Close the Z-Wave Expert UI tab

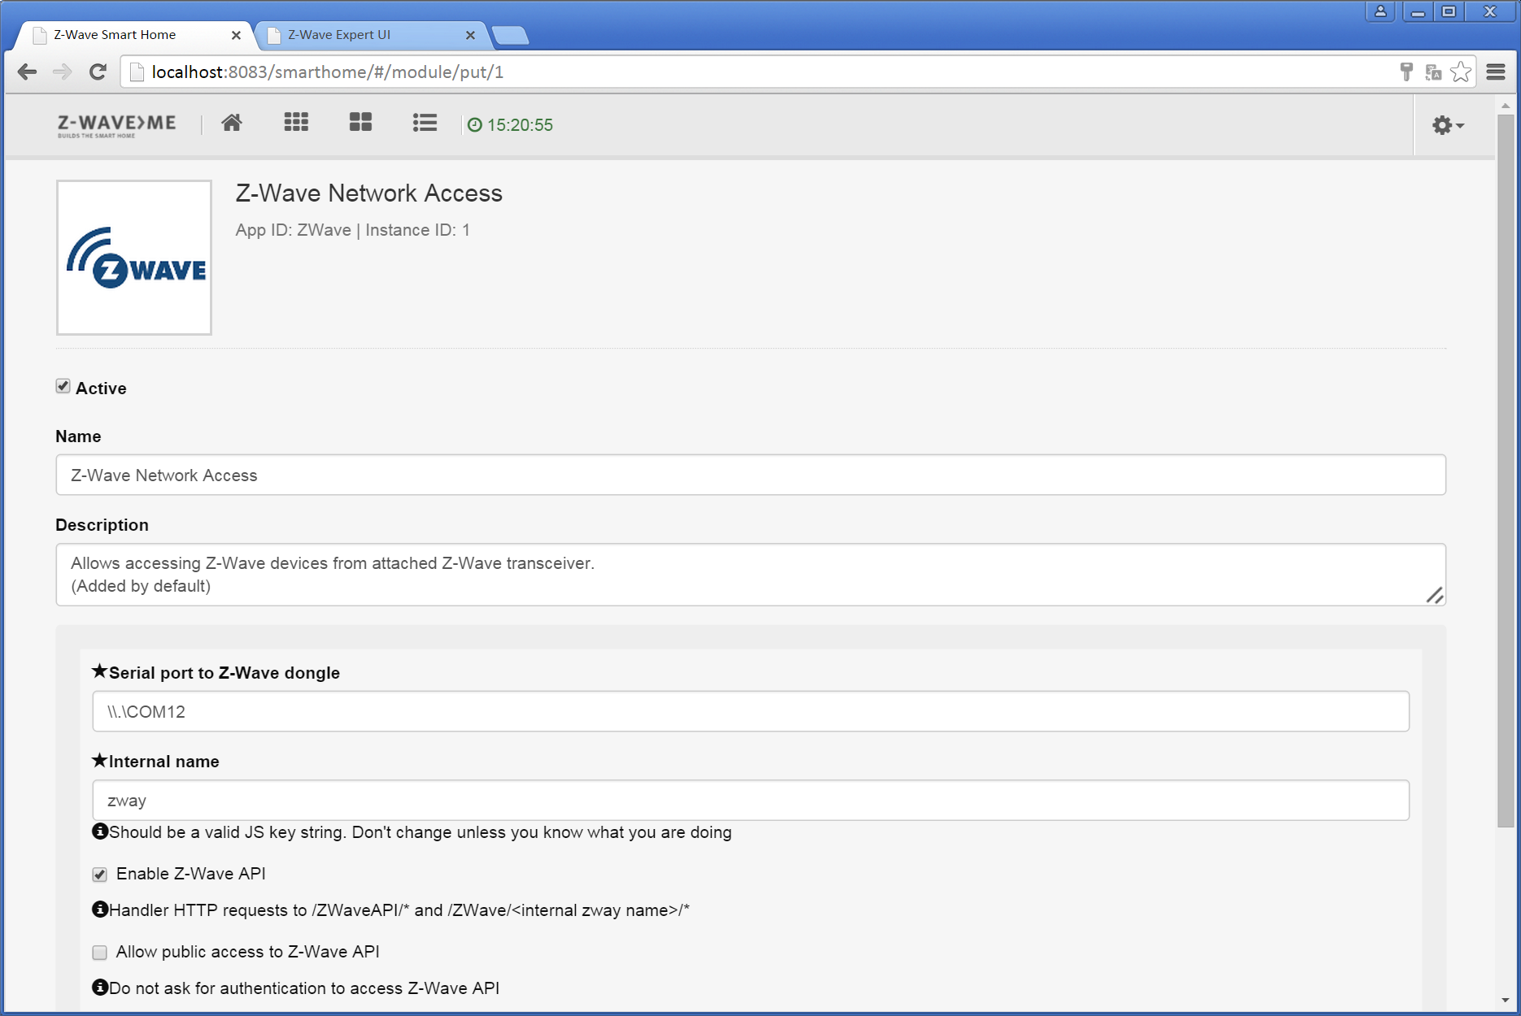click(470, 35)
